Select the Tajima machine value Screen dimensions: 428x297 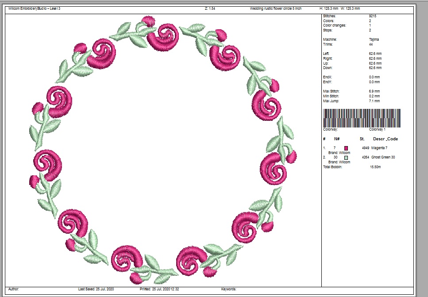coord(374,40)
